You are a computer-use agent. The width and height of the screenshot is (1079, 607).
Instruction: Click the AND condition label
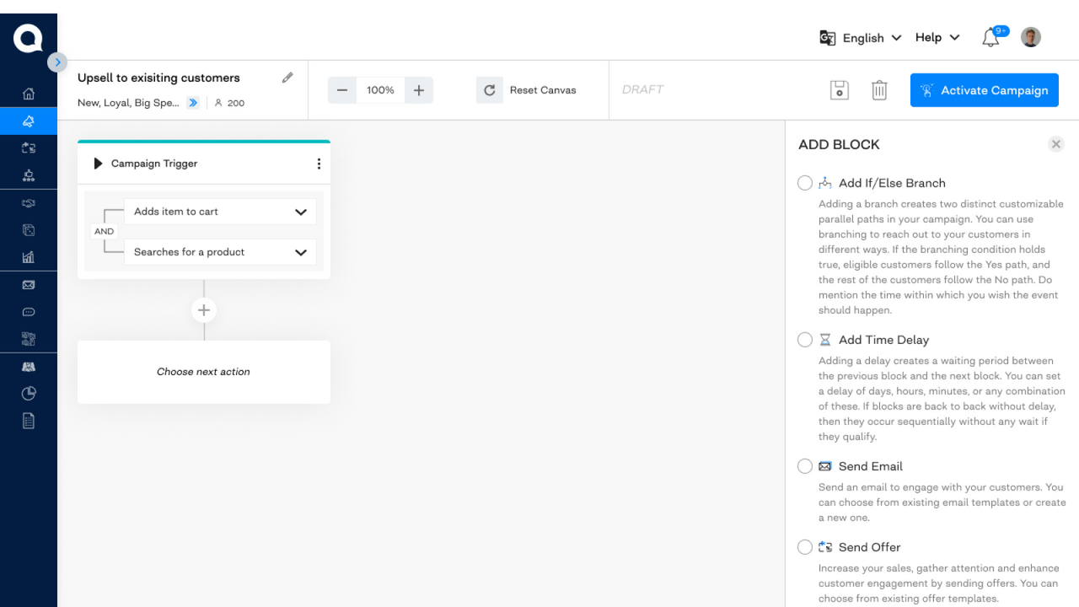point(104,231)
